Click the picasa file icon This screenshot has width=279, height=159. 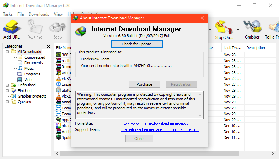[59, 125]
